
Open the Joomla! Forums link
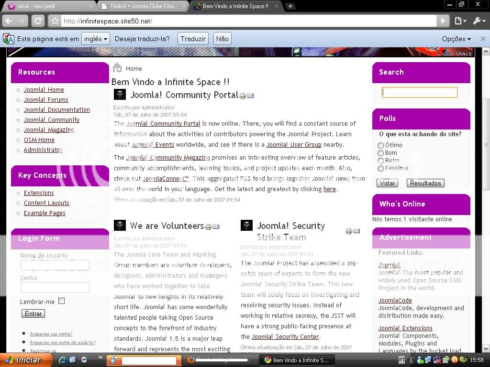pos(46,99)
